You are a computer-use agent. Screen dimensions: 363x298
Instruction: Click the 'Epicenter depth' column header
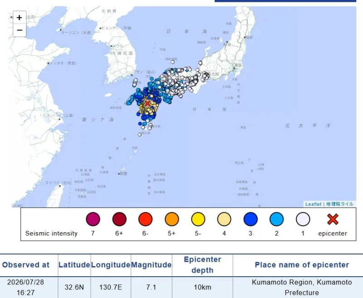(x=202, y=265)
